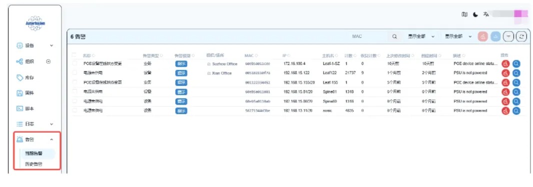Click the IP cell 172.16.100.4
The width and height of the screenshot is (533, 187).
coord(294,64)
